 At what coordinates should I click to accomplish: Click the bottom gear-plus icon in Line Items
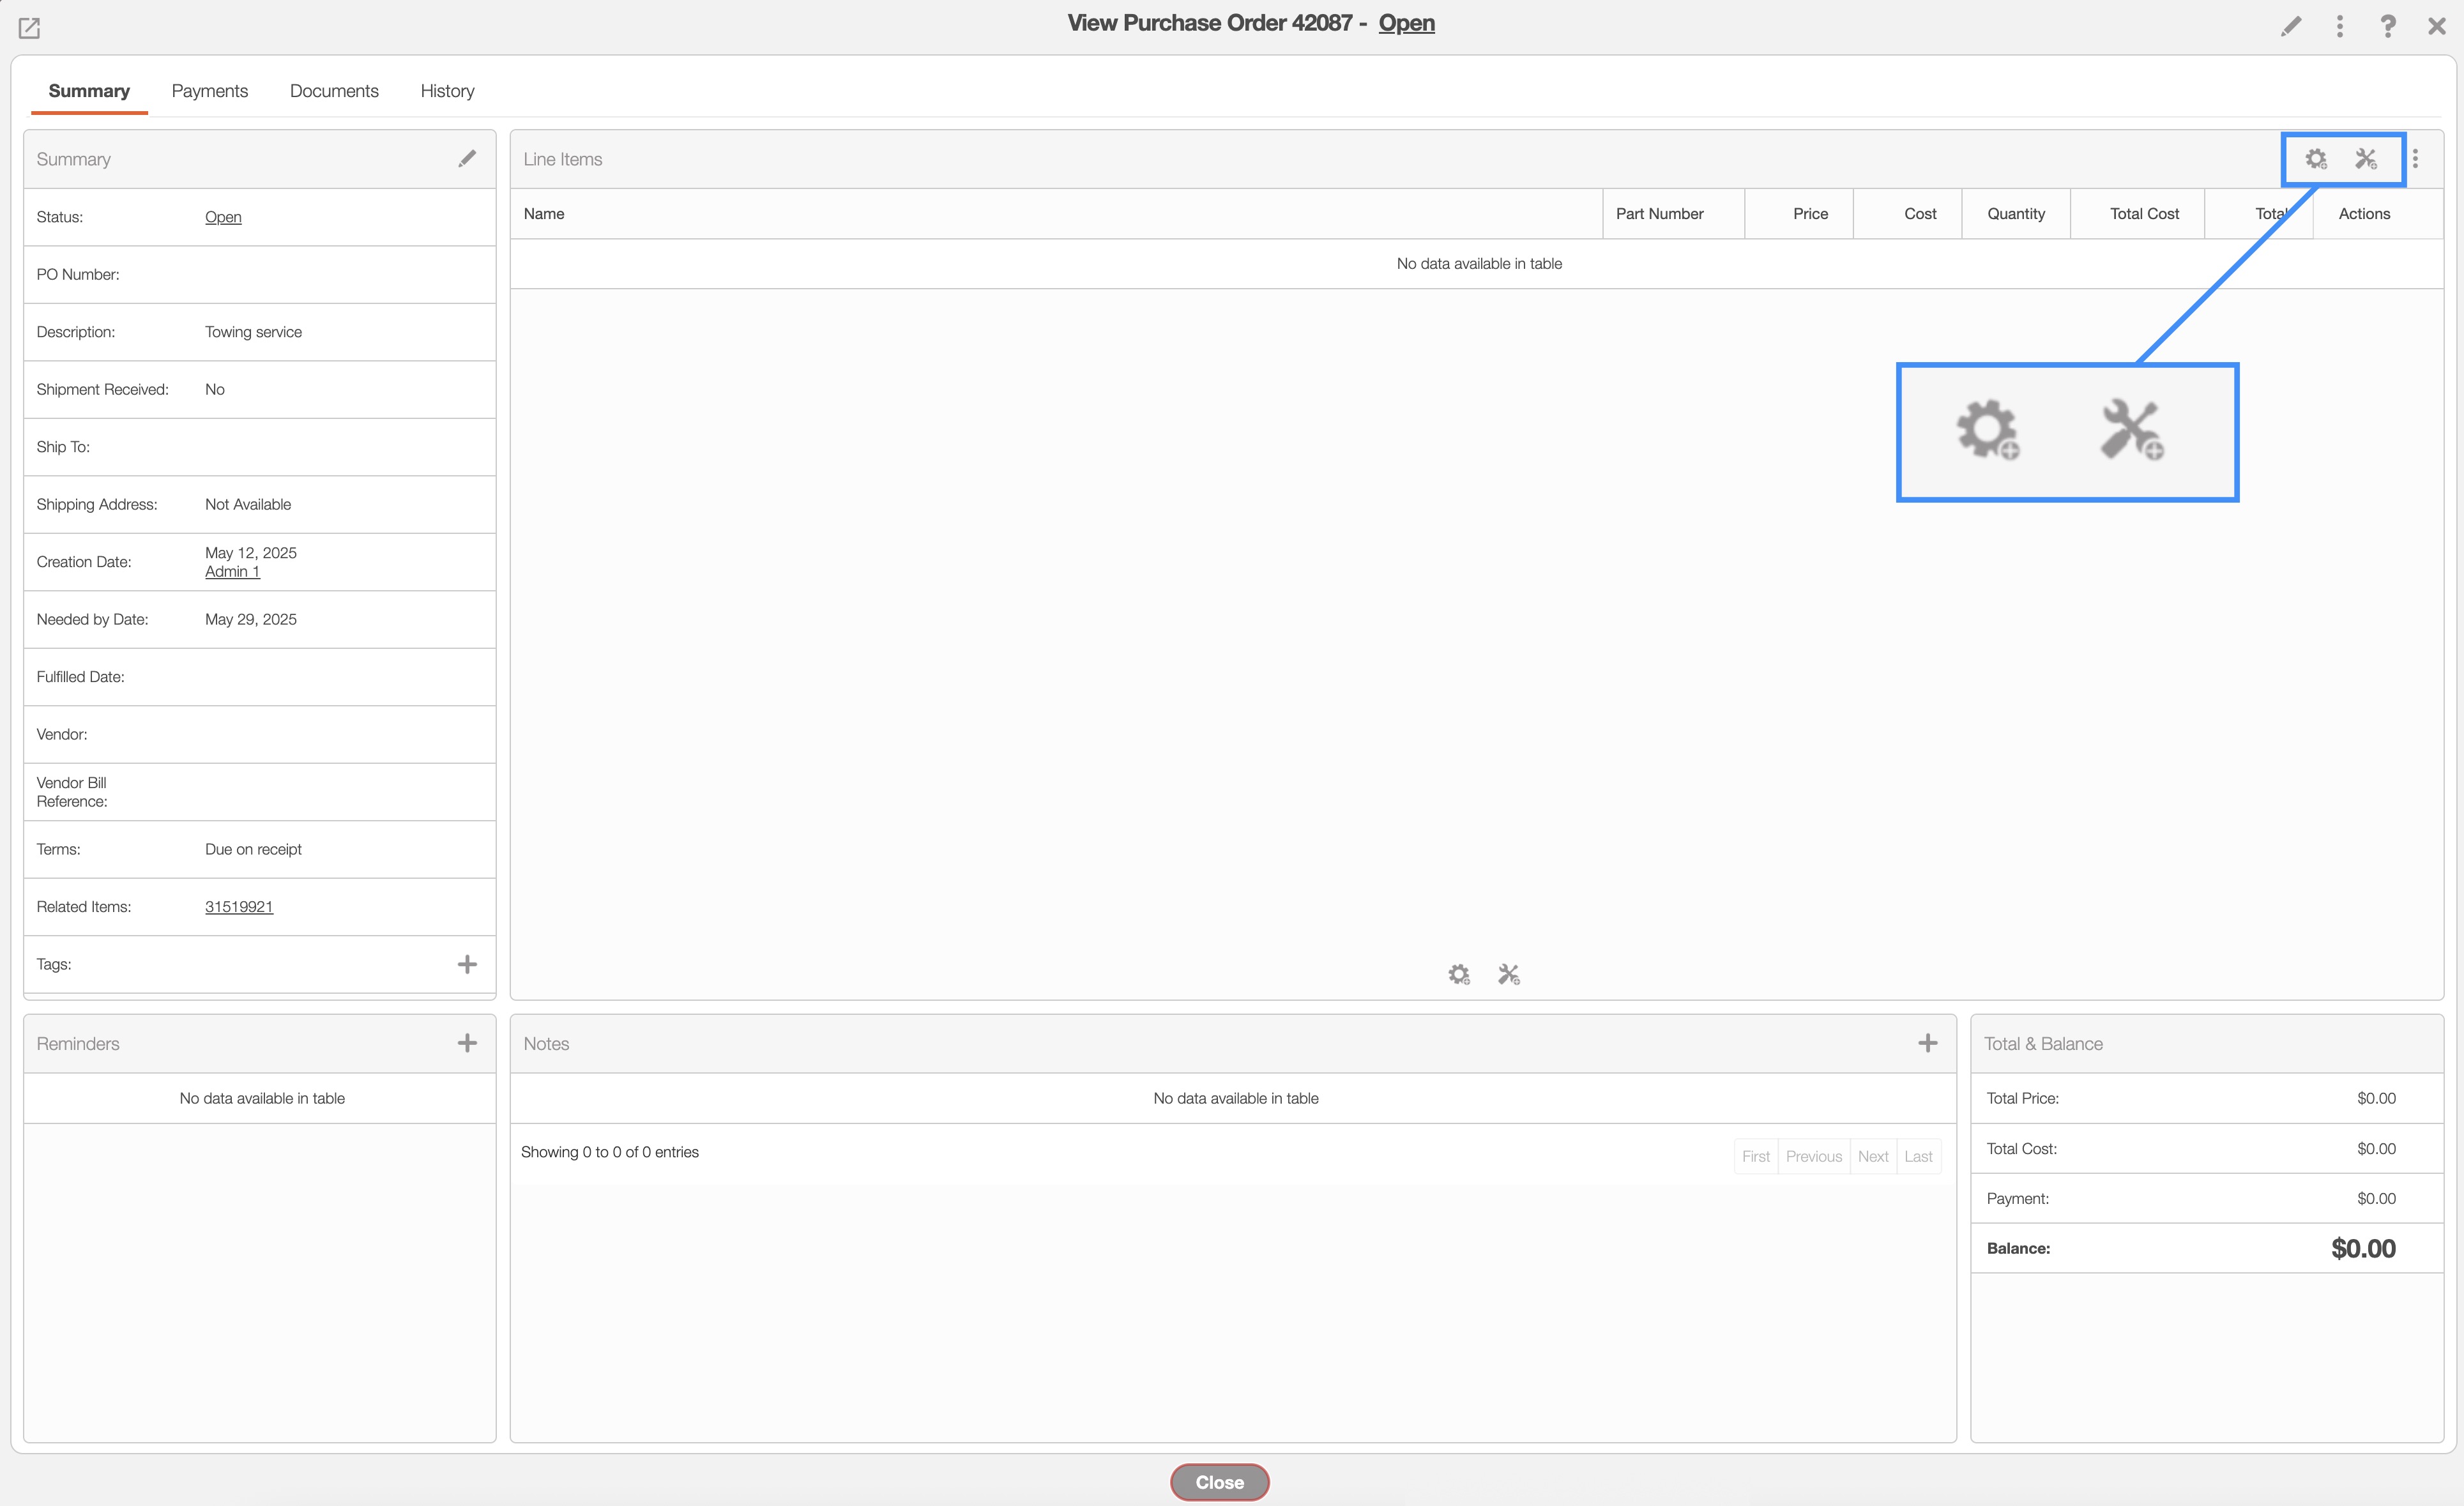[x=1459, y=974]
